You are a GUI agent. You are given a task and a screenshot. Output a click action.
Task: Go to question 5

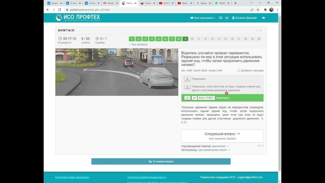click(x=158, y=39)
